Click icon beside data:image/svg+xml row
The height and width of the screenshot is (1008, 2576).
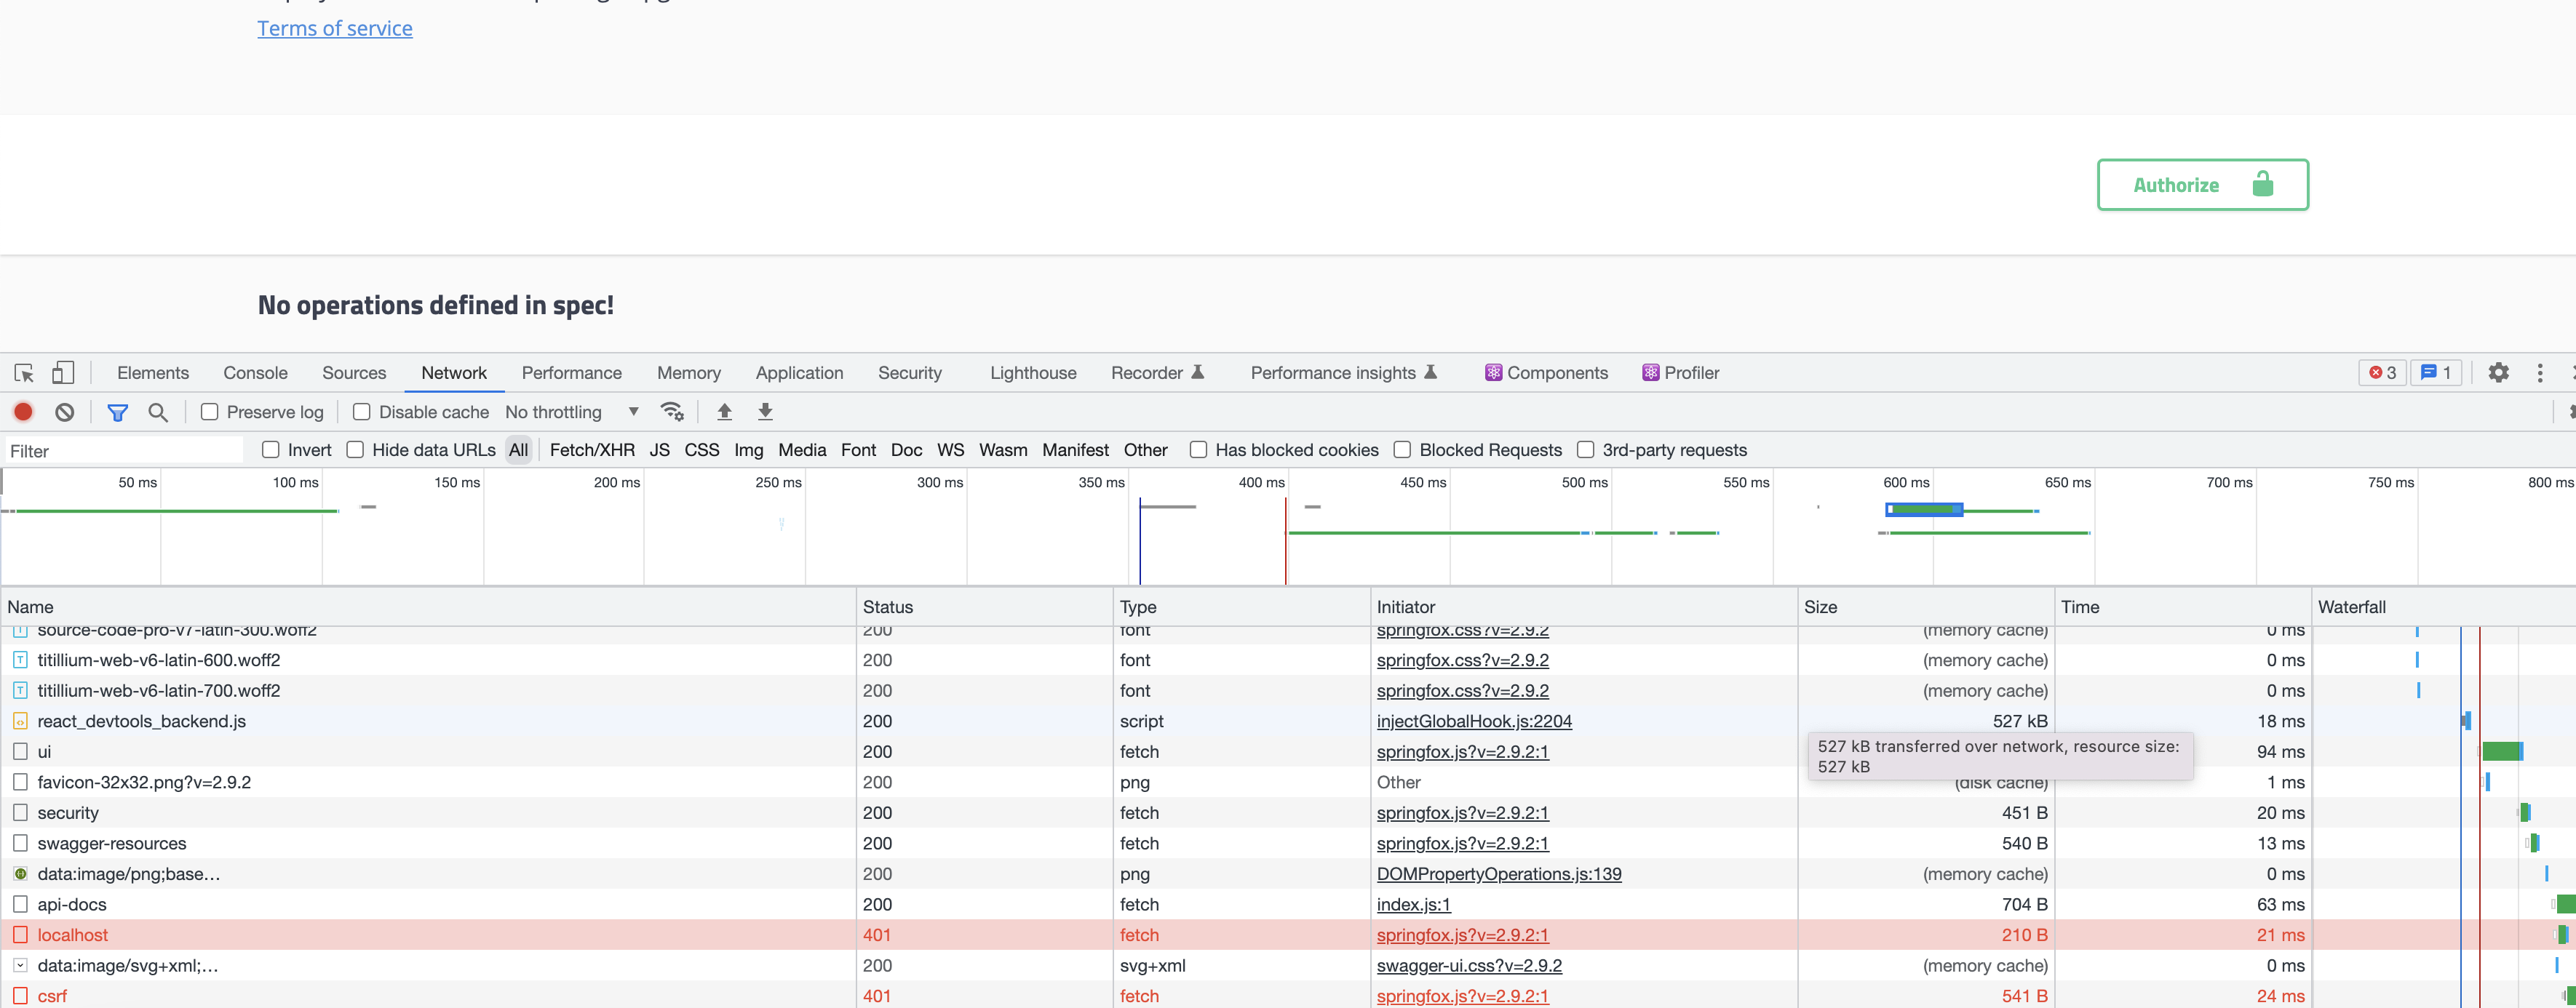[20, 965]
